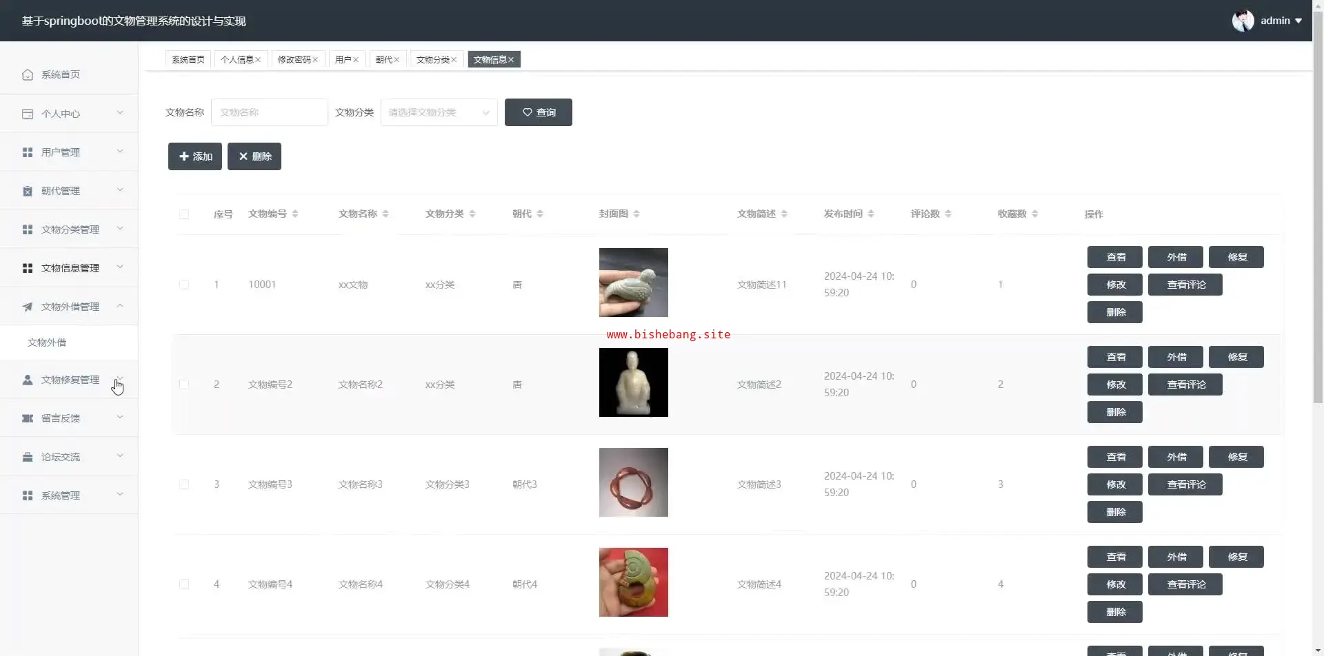The width and height of the screenshot is (1324, 656).
Task: Sort by 朝代 column arrows
Action: pyautogui.click(x=540, y=214)
